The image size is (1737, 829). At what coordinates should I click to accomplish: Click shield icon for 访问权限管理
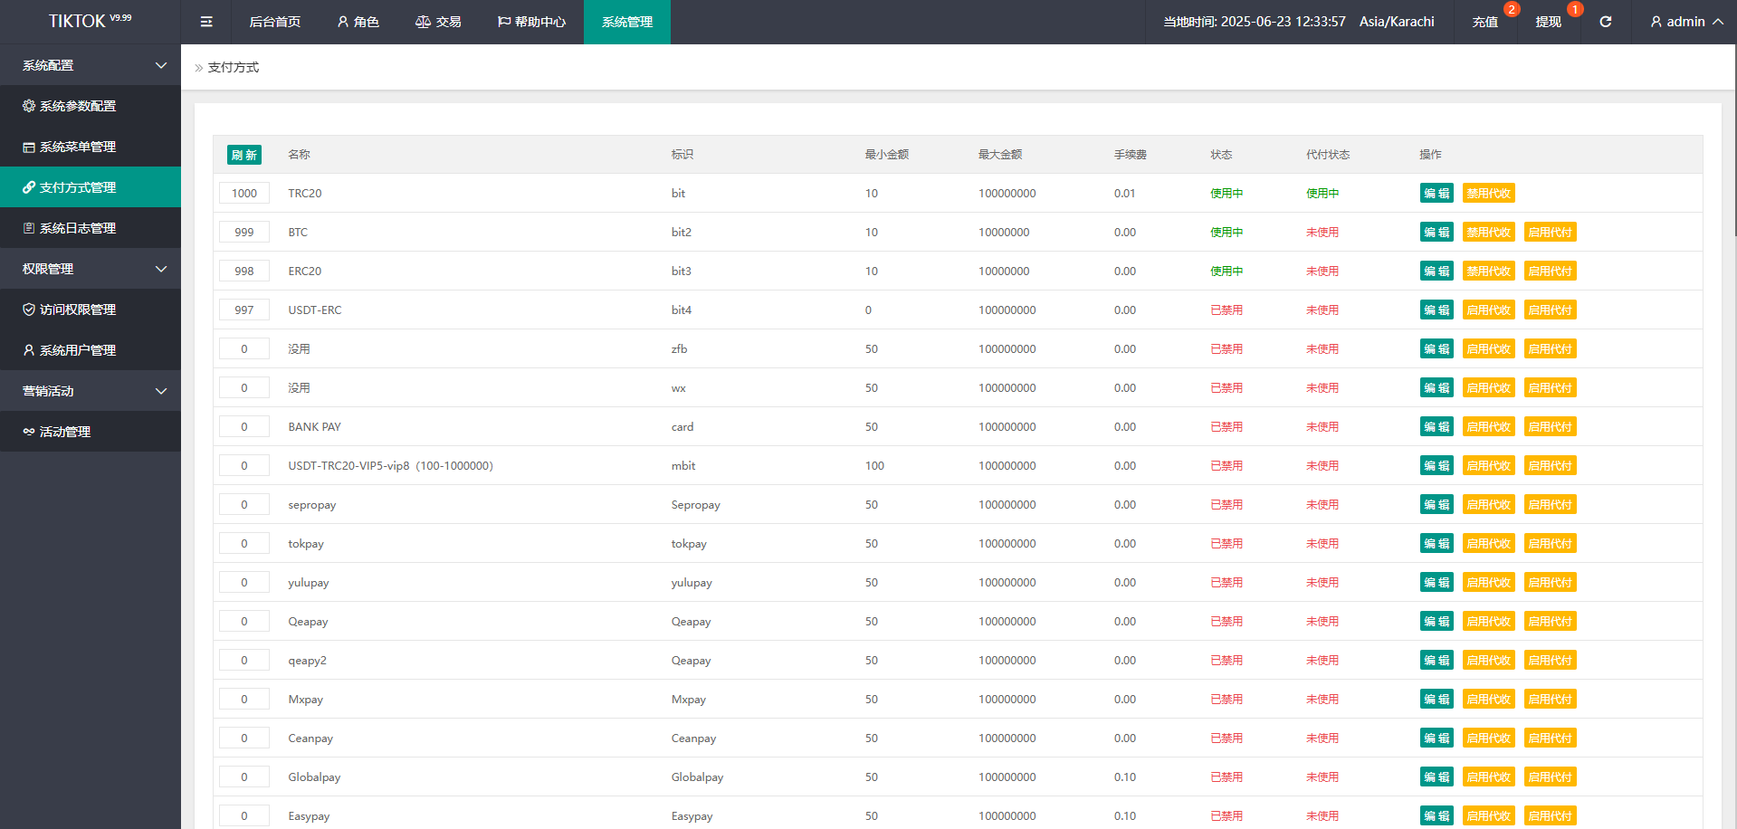coord(29,310)
